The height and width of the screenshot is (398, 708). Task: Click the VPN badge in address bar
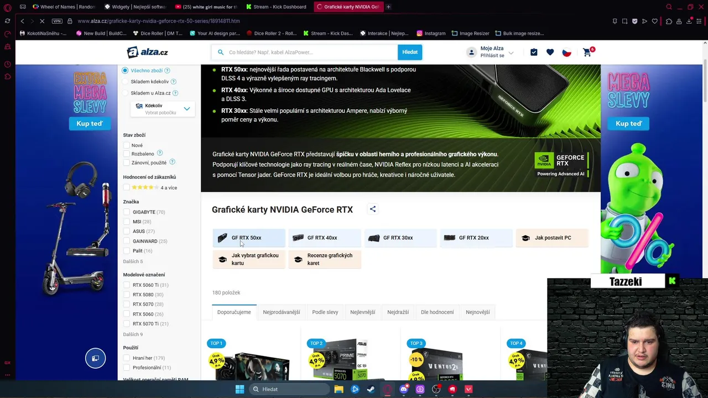(57, 21)
